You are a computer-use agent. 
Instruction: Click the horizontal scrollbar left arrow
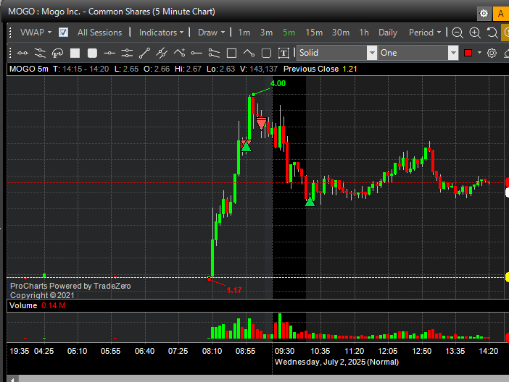coord(13,379)
